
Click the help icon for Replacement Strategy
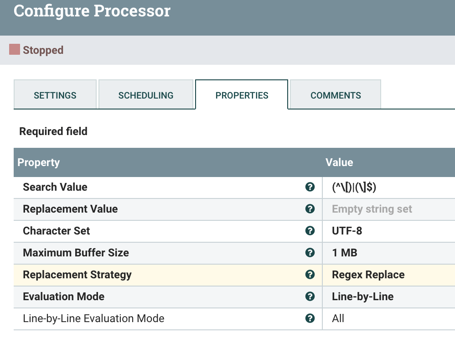[310, 275]
